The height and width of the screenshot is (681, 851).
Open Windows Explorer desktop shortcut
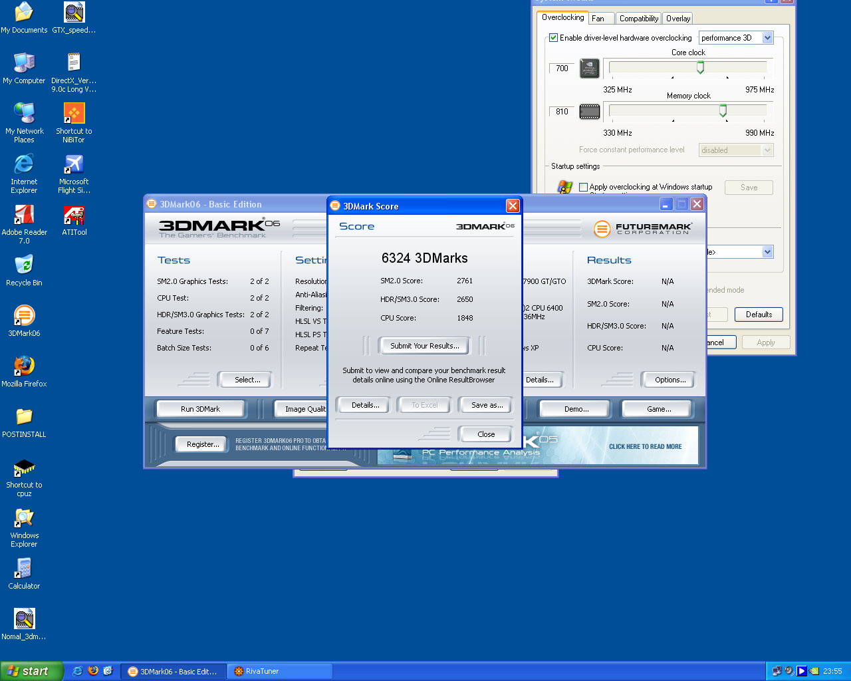[x=24, y=527]
